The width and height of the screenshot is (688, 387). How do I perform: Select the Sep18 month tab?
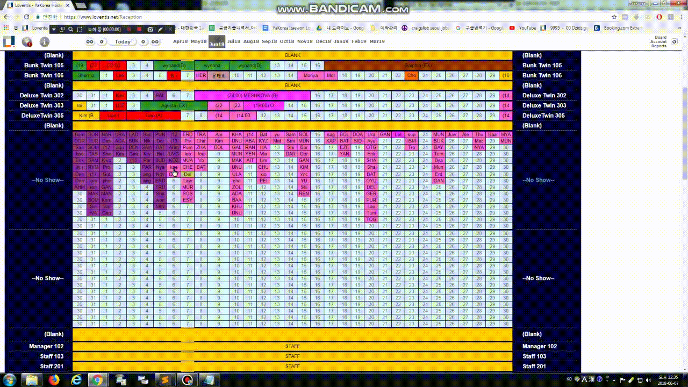click(x=269, y=41)
